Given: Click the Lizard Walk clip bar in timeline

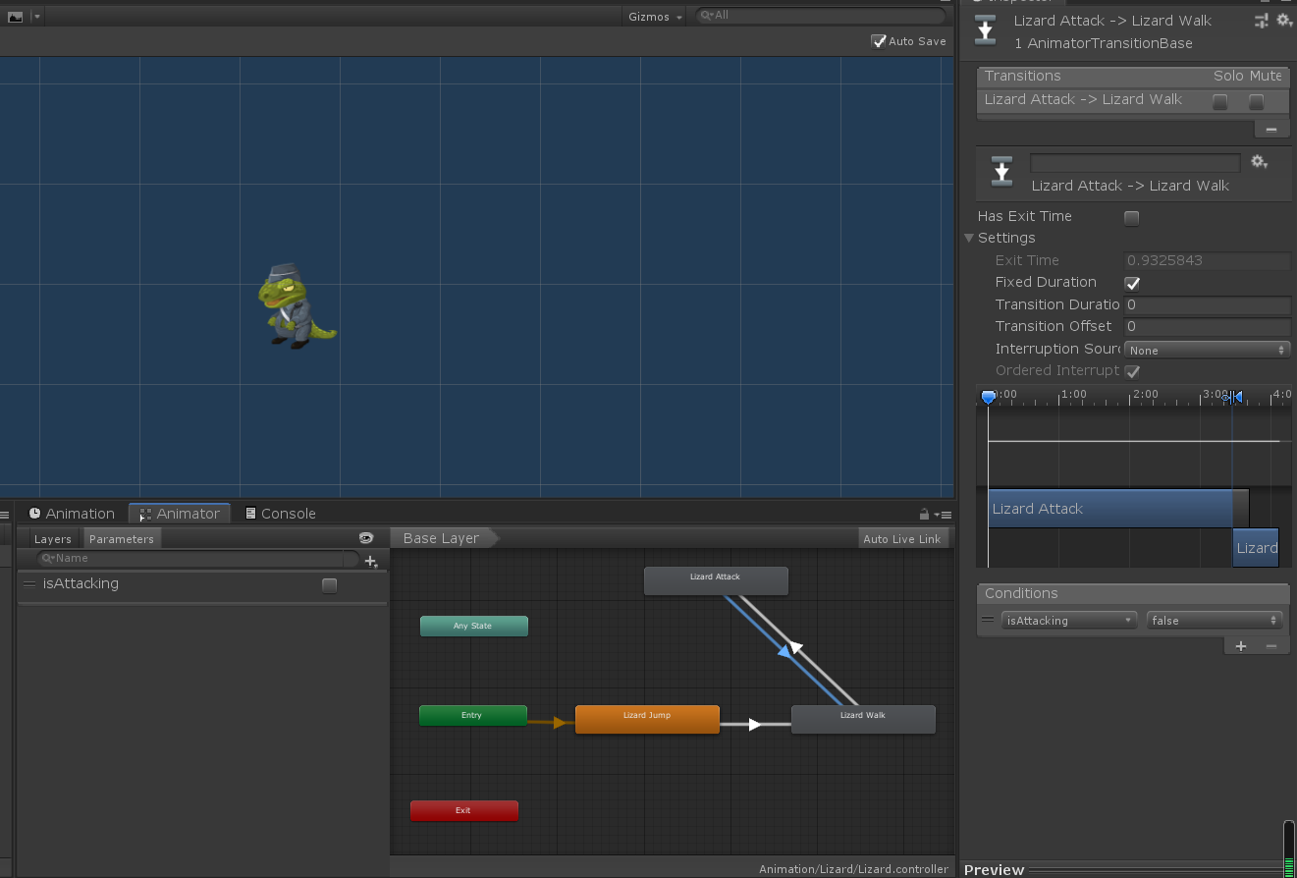Looking at the screenshot, I should (1256, 548).
